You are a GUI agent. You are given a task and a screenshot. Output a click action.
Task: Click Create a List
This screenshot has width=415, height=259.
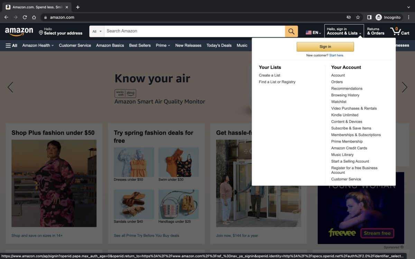(270, 75)
